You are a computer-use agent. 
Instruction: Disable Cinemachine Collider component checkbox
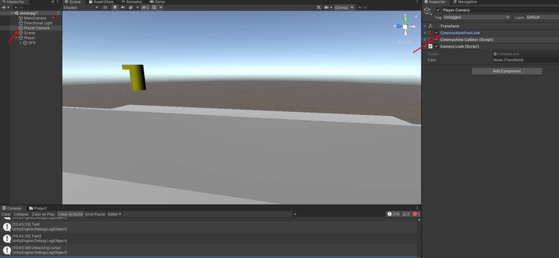(436, 40)
